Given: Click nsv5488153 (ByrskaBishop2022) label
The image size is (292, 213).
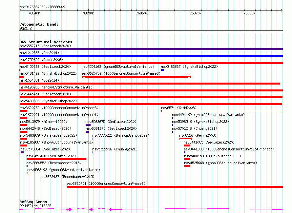Looking at the screenshot, I should coord(213,156).
